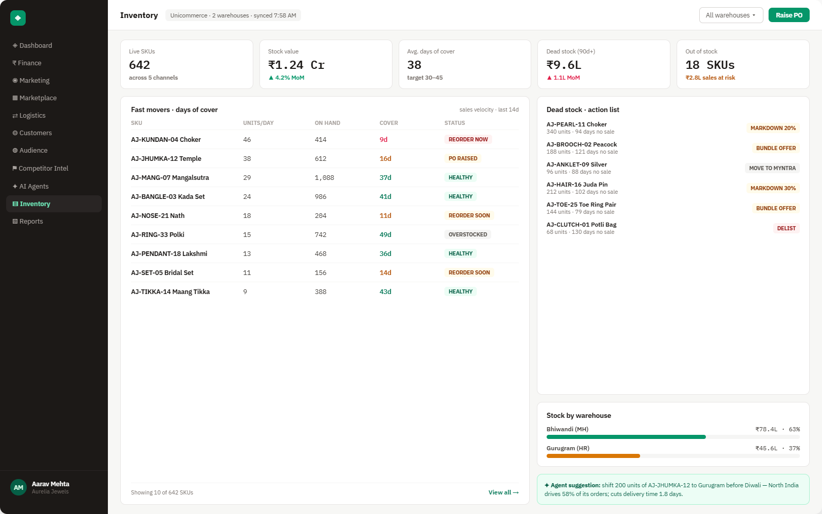The image size is (822, 514).
Task: Click the MOVE TO MYNTRA action
Action: click(772, 168)
